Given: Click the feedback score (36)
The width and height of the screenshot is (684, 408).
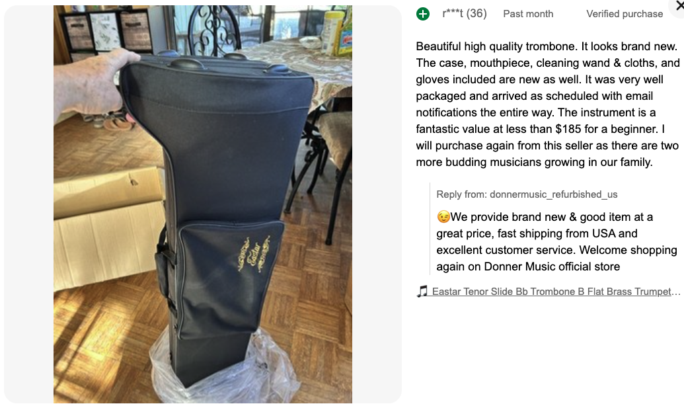Looking at the screenshot, I should [x=476, y=14].
